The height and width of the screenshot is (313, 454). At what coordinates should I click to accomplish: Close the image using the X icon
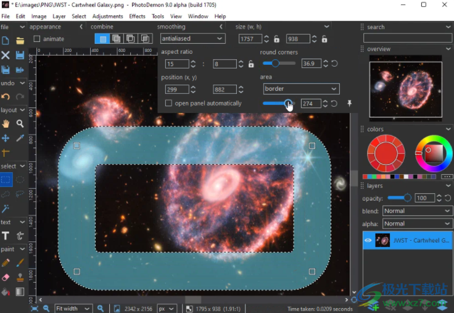6,55
